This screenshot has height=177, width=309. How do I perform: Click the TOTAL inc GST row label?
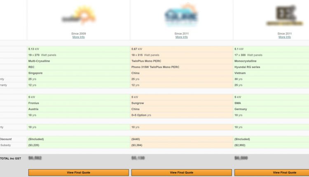click(x=10, y=158)
